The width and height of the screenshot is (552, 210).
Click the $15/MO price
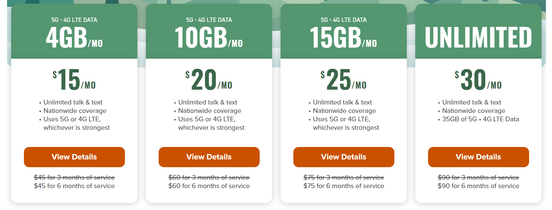74,80
